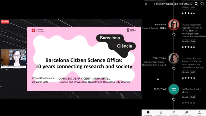Click the '17:35–17:45' time label
This screenshot has width=206, height=116.
pos(160,89)
